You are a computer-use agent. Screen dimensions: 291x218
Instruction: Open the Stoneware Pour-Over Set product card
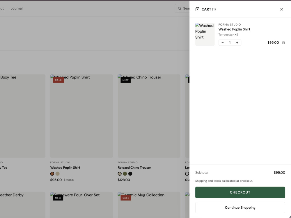[81, 205]
